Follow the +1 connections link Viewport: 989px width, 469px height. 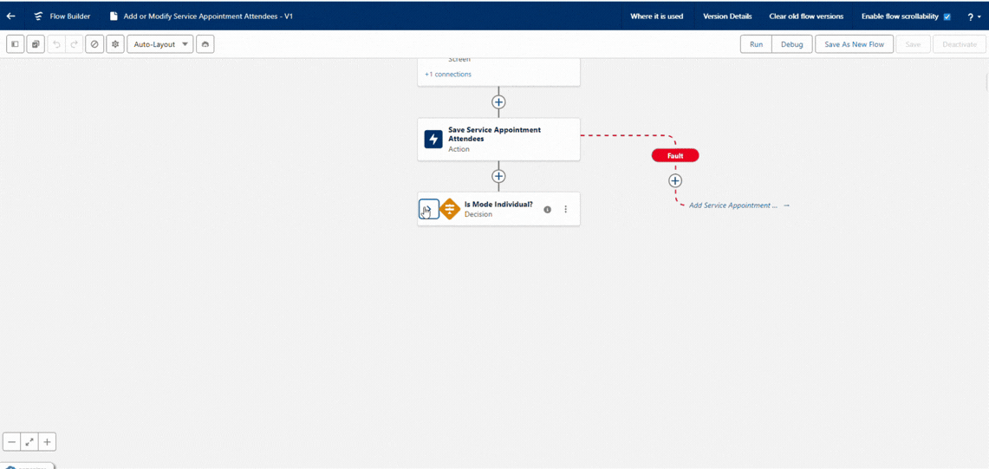click(448, 75)
